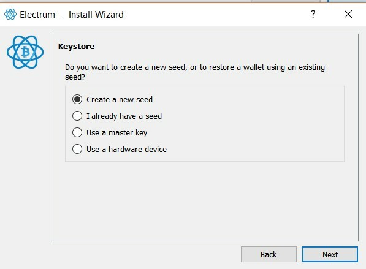Select the 'Create a new seed' radio button
This screenshot has height=269, width=366.
pos(77,99)
